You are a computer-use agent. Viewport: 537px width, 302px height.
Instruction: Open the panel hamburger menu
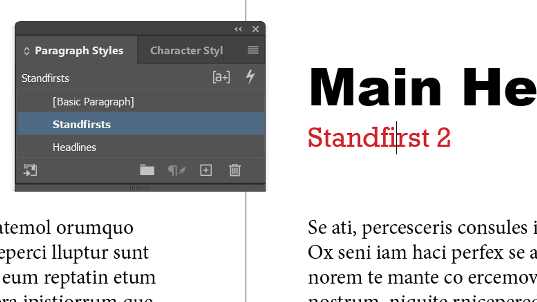[x=253, y=50]
